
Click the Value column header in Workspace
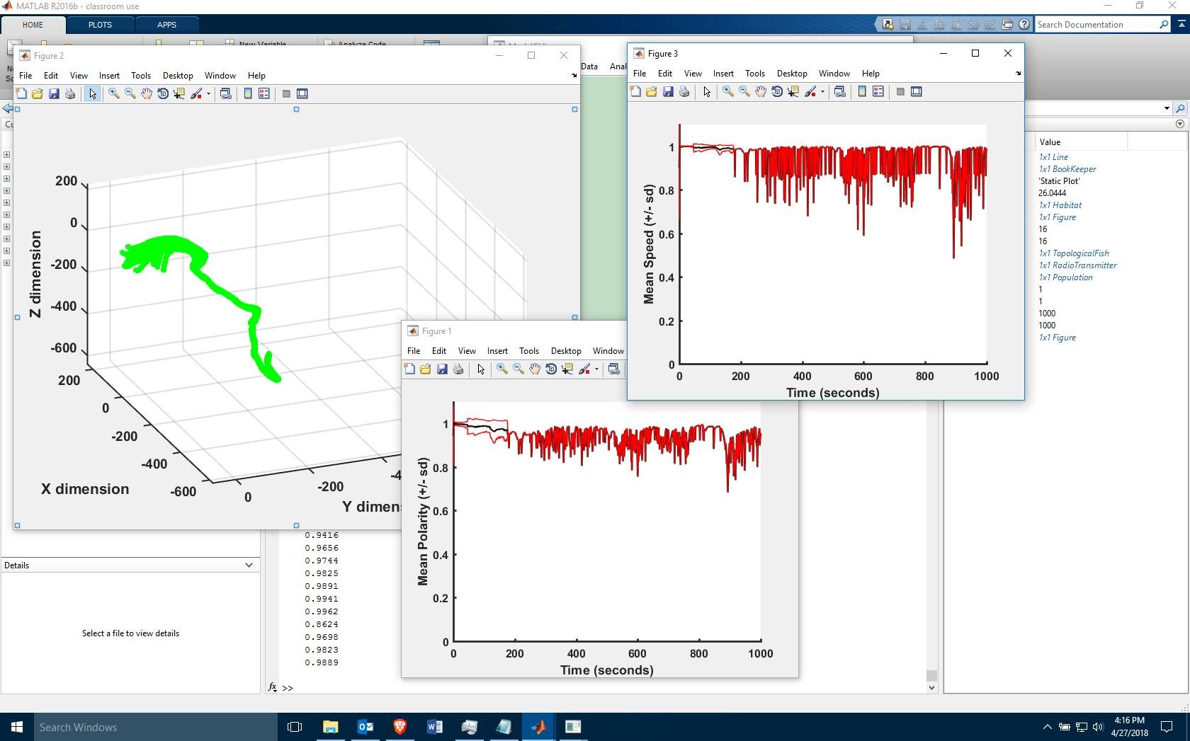coord(1081,142)
